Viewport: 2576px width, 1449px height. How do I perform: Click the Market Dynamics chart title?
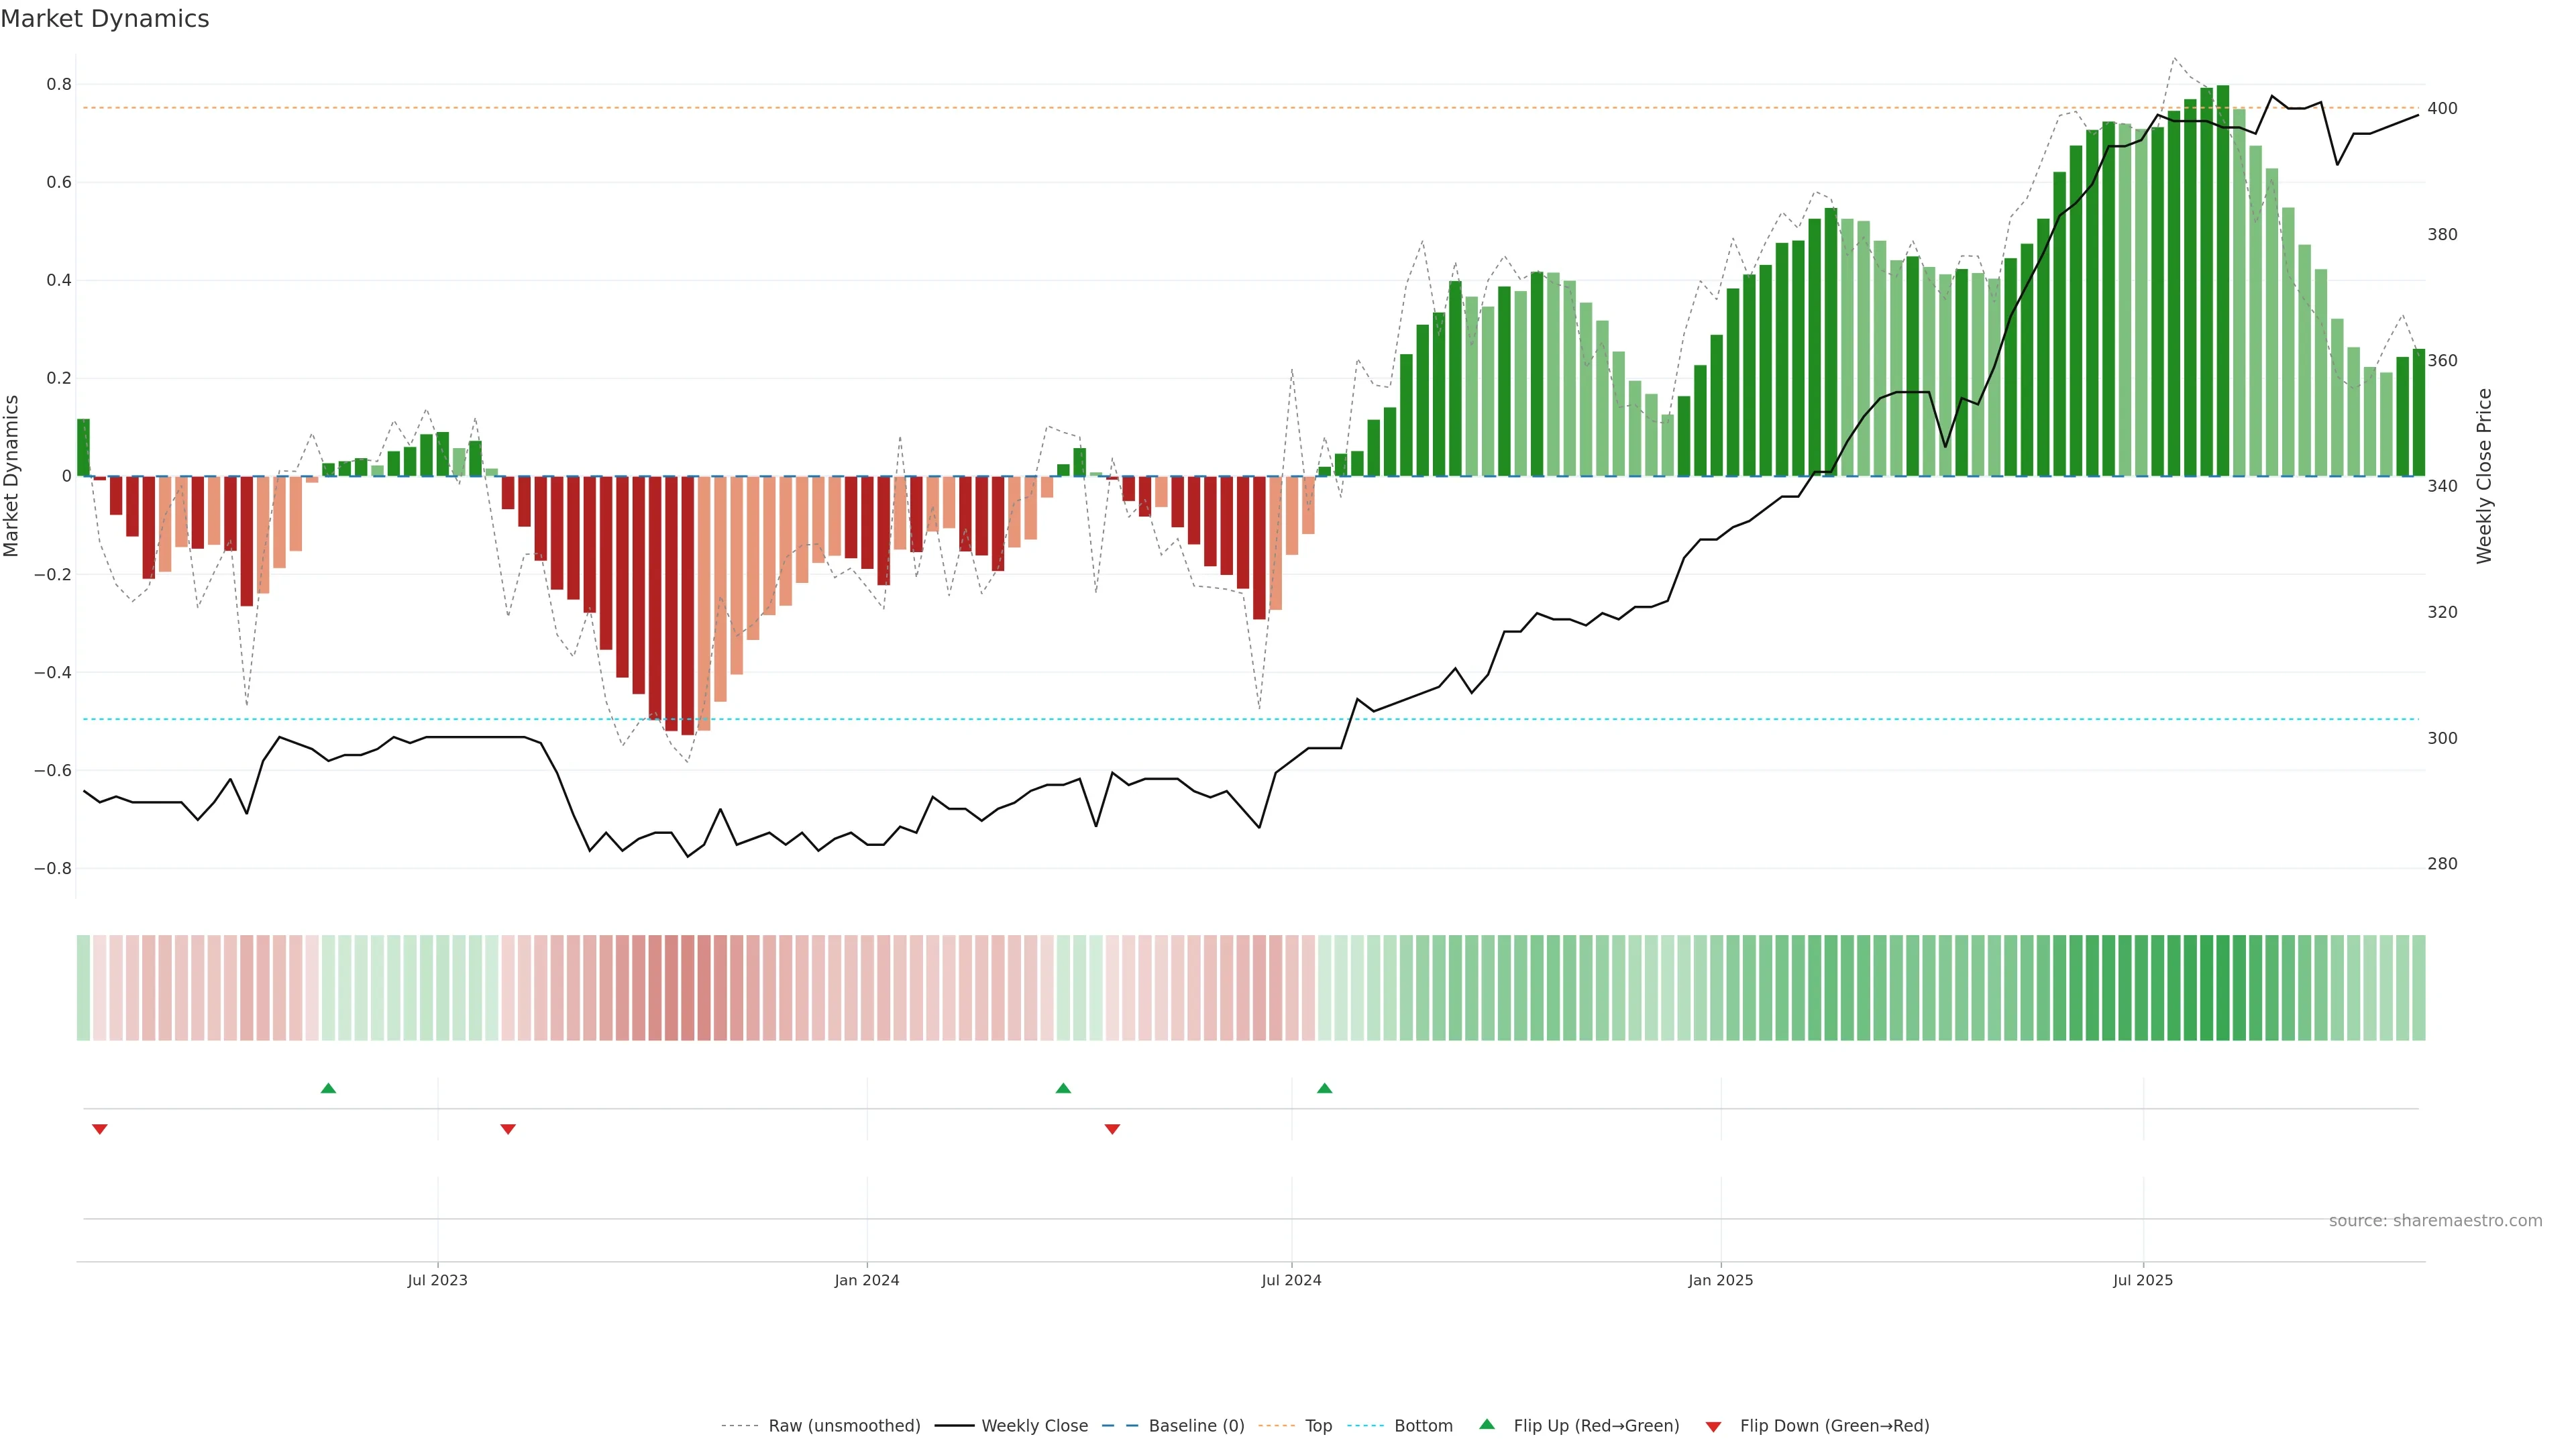click(x=105, y=19)
